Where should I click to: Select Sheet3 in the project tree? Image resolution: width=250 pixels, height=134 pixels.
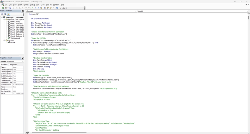tap(17, 26)
